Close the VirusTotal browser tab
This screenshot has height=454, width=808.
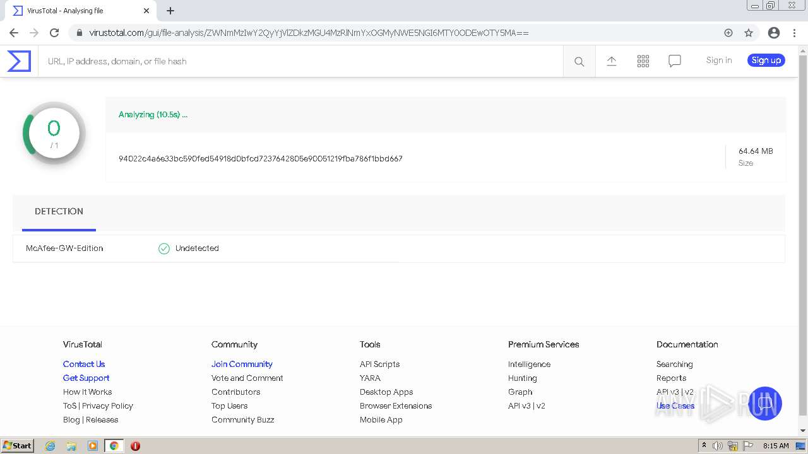[146, 11]
